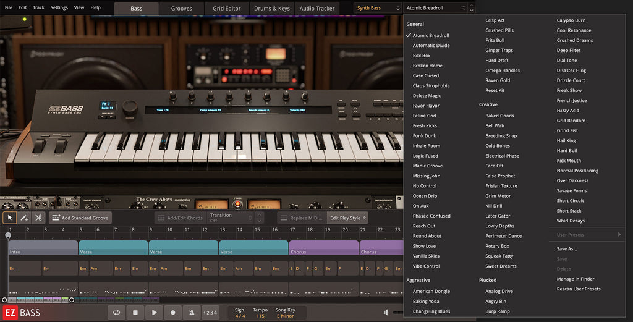This screenshot has height=322, width=633.
Task: Click Rescan User Presets
Action: (579, 289)
